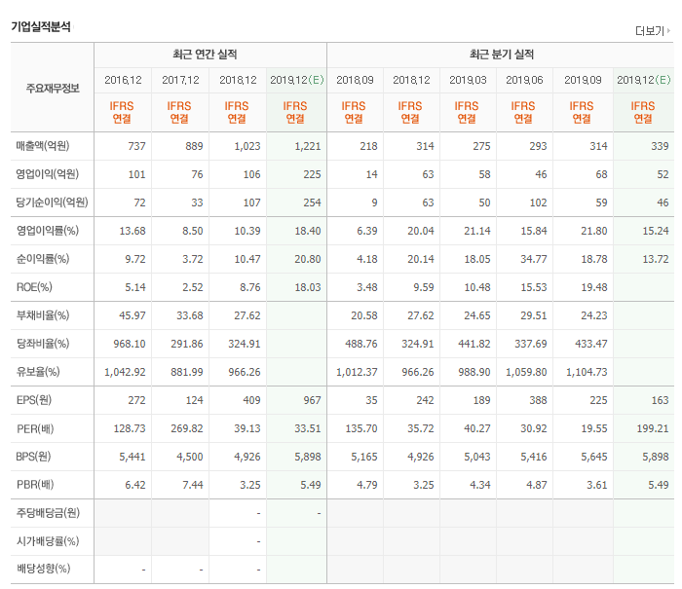Viewport: 682px width, 589px height.
Task: Select the PBR value 4.87
Action: coord(536,485)
